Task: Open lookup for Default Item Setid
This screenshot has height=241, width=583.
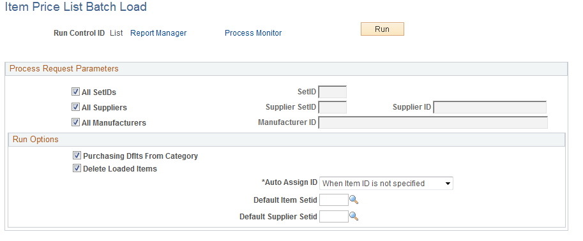Action: [x=354, y=200]
